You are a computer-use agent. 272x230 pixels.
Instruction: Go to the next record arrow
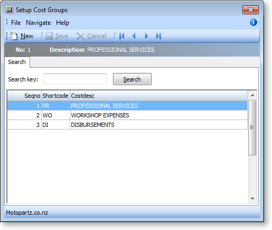point(146,36)
